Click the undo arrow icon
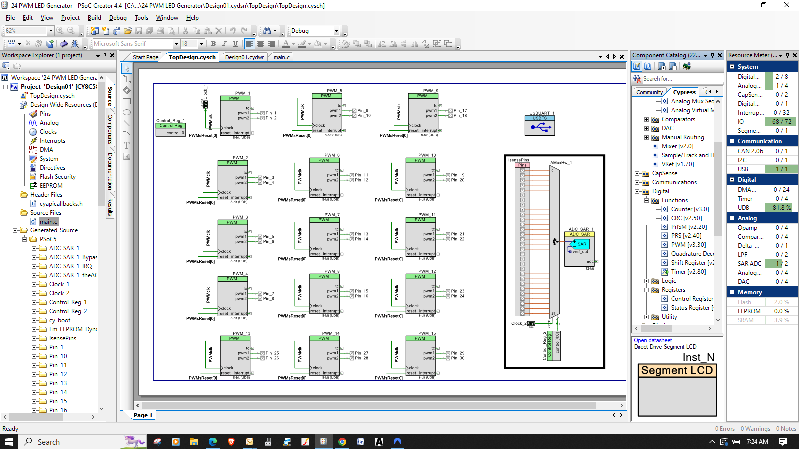The height and width of the screenshot is (449, 799). click(x=233, y=31)
